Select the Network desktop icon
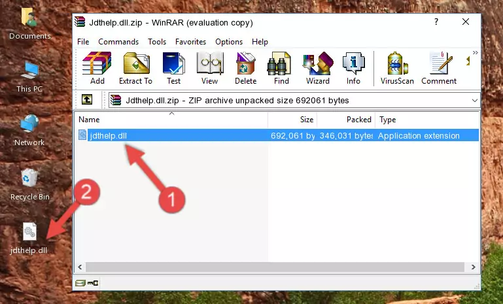503x304 pixels. coord(29,131)
